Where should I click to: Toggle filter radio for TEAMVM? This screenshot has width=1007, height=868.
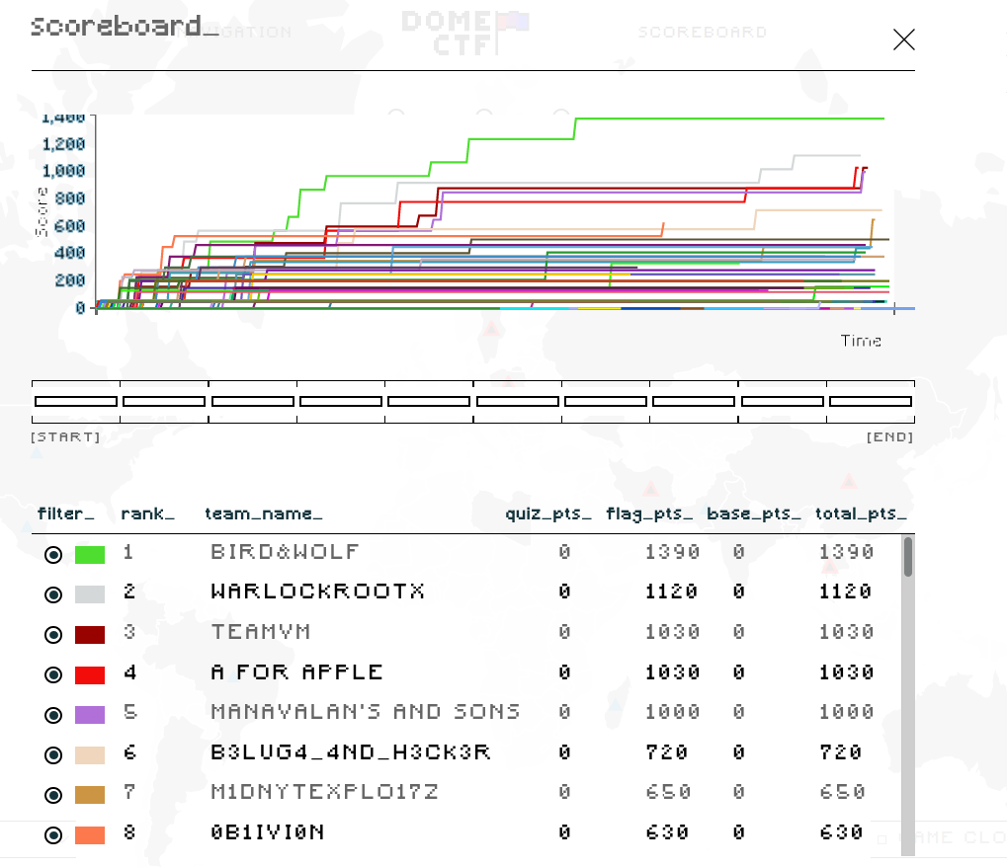(53, 635)
